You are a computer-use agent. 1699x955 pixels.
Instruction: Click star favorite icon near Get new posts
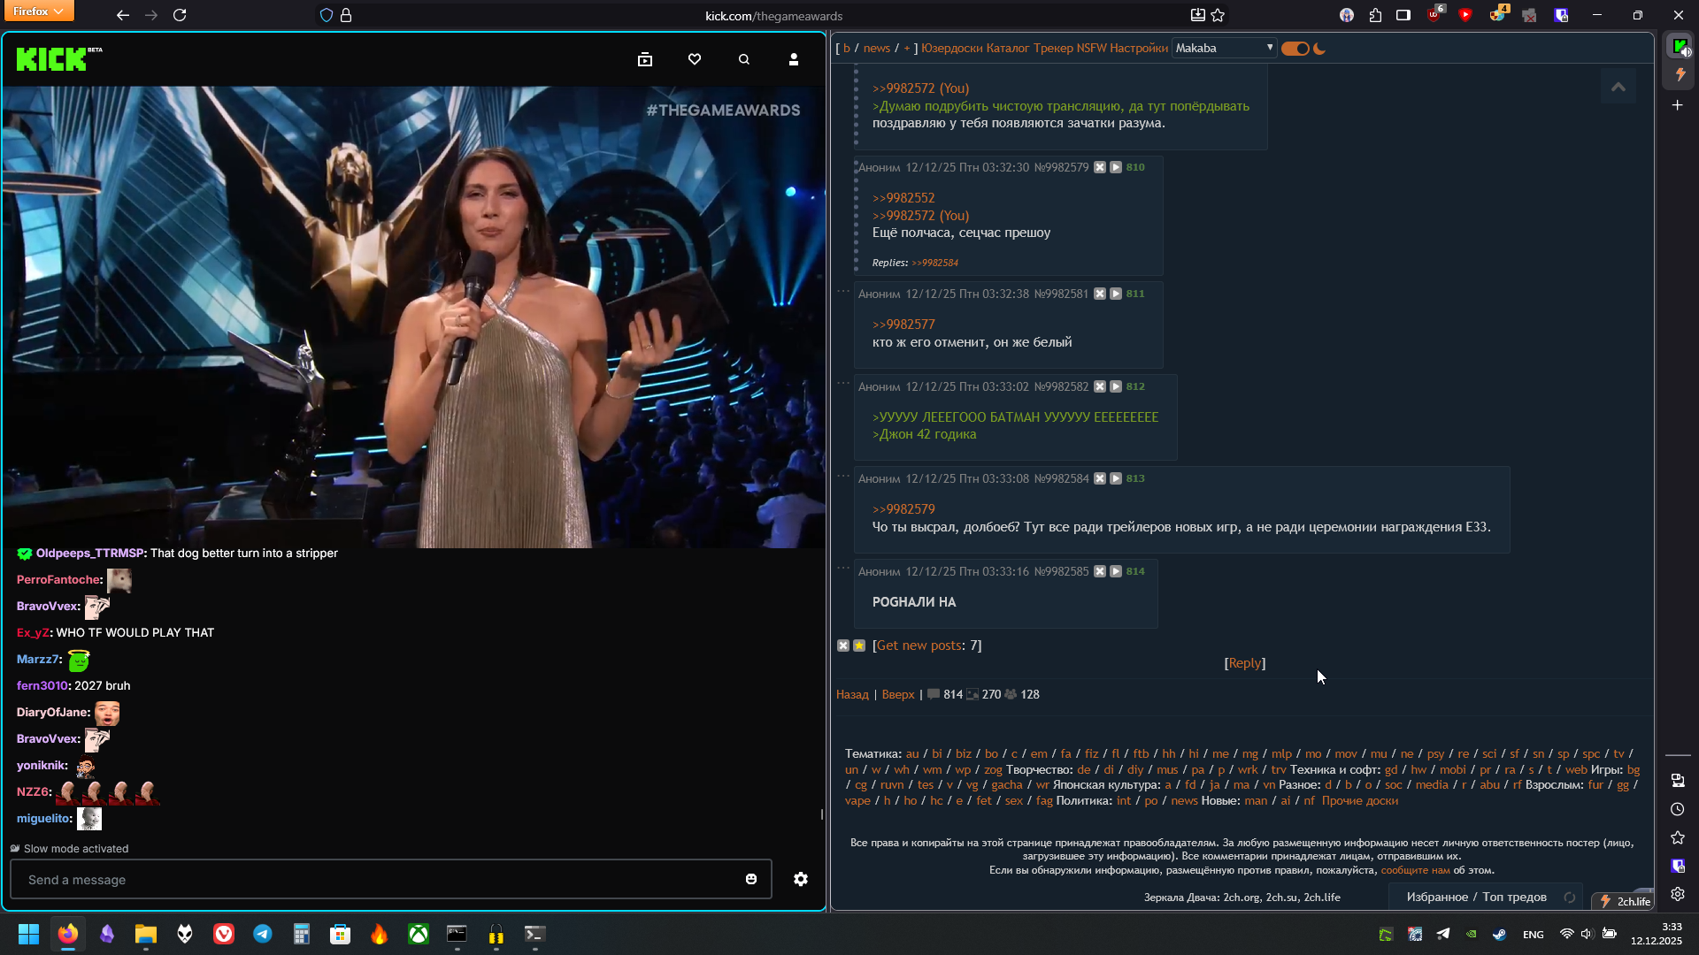[x=859, y=646]
